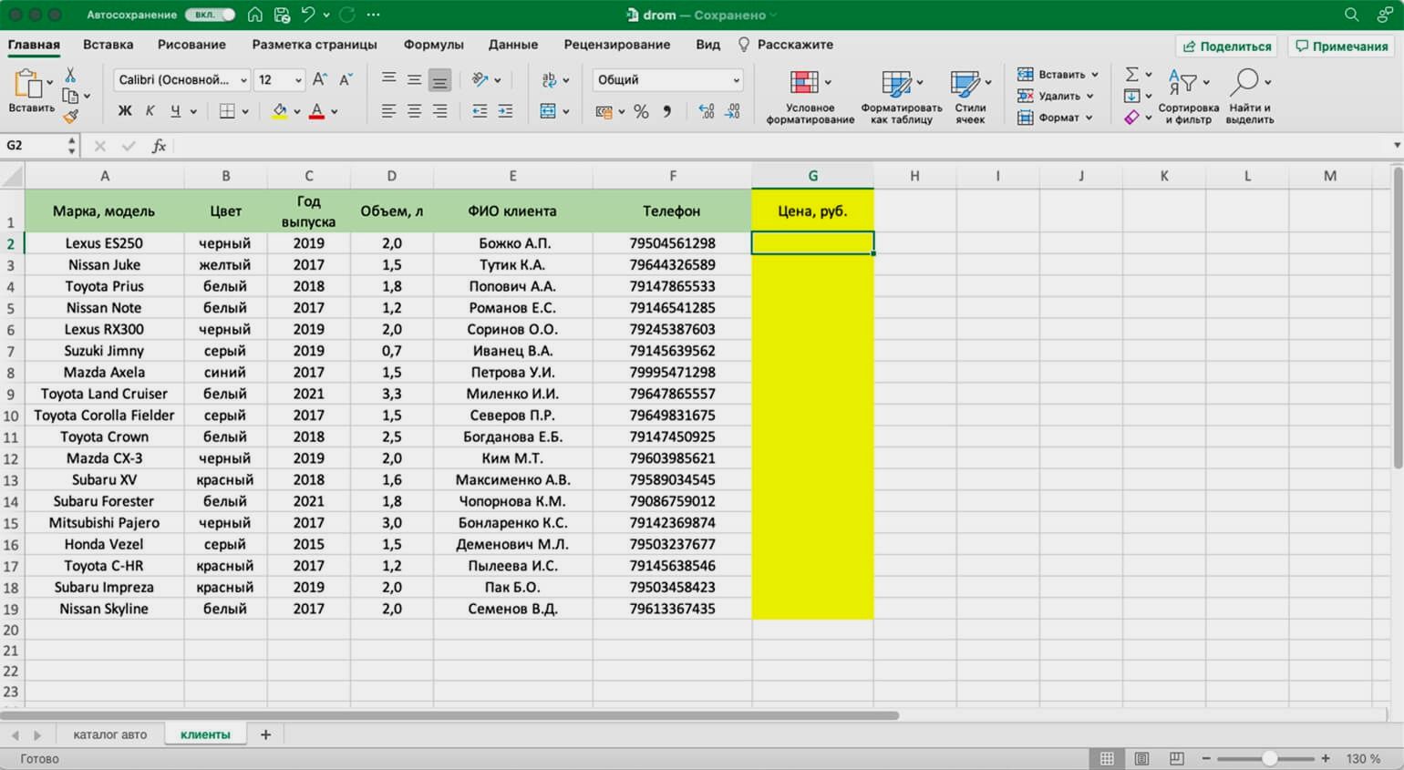Apply percent style formatting
Image resolution: width=1404 pixels, height=770 pixels.
pos(641,111)
